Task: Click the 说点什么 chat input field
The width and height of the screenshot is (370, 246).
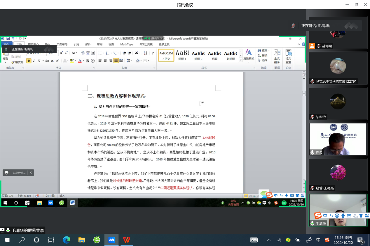Action: pos(19,173)
